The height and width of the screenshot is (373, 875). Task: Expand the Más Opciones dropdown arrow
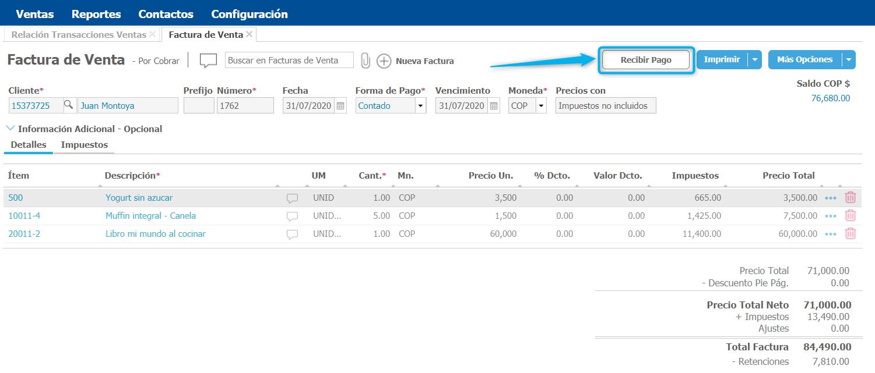(849, 60)
